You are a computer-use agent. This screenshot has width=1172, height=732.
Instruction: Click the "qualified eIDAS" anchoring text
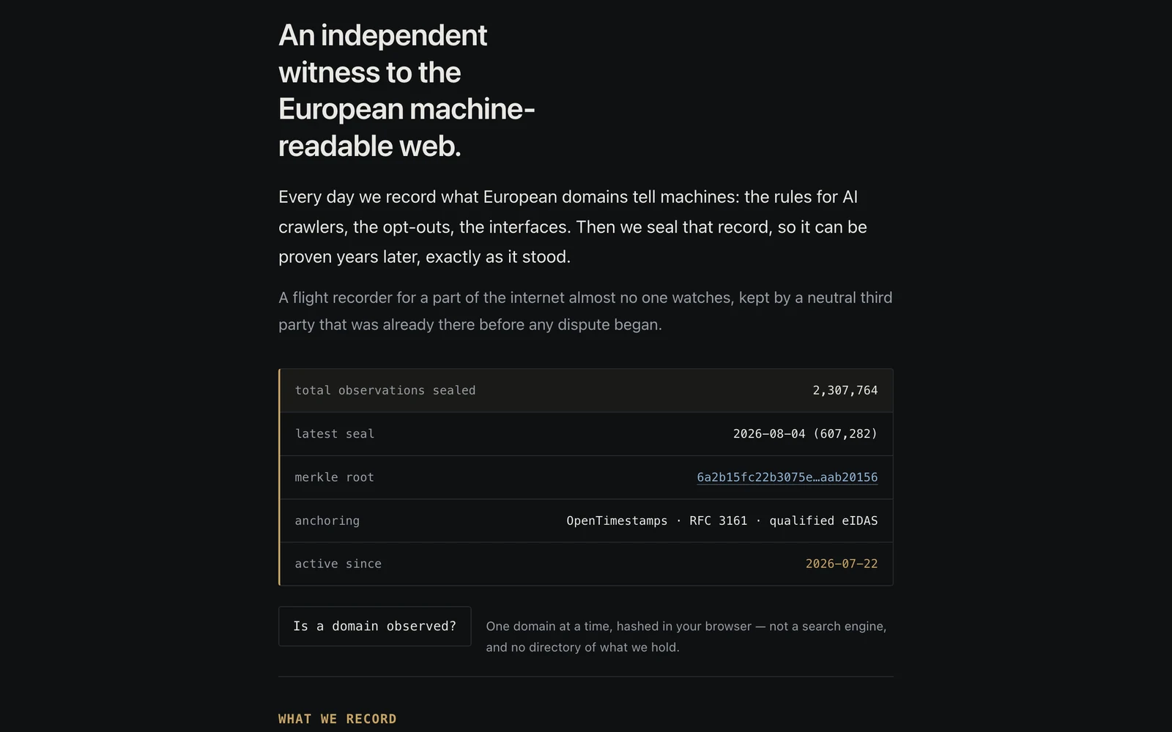point(823,520)
